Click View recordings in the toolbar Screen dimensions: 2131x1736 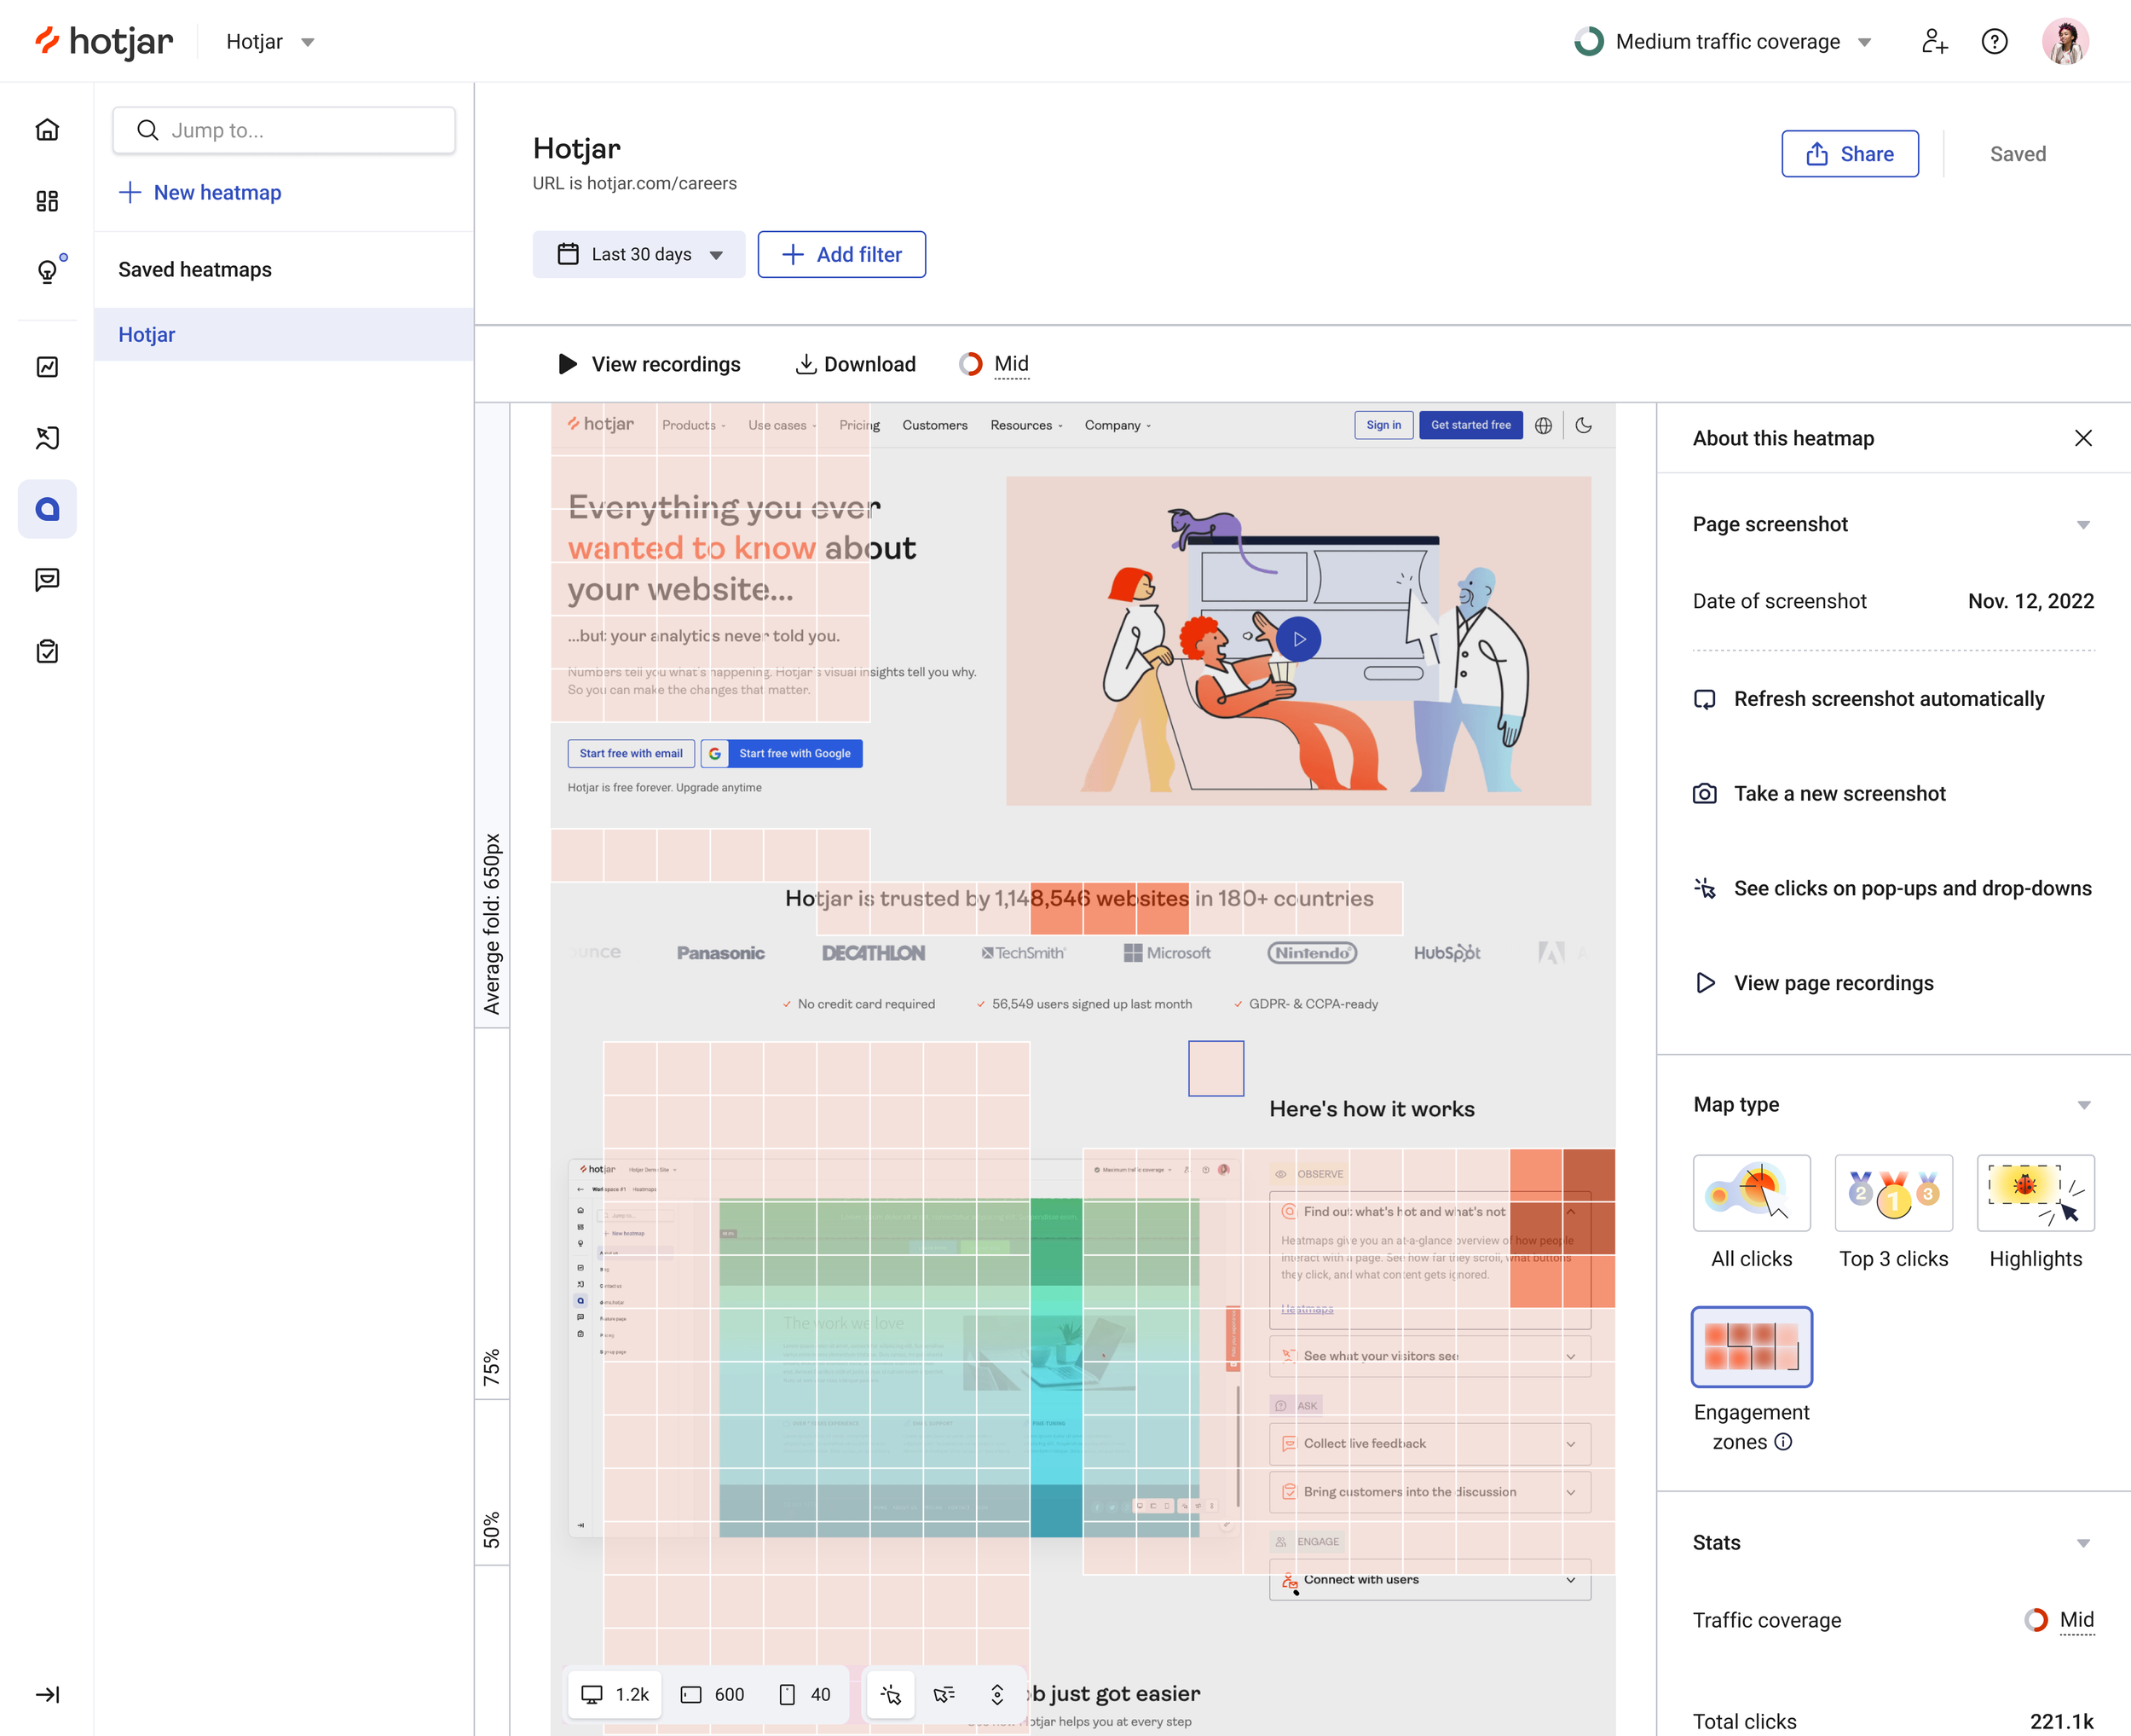tap(649, 364)
